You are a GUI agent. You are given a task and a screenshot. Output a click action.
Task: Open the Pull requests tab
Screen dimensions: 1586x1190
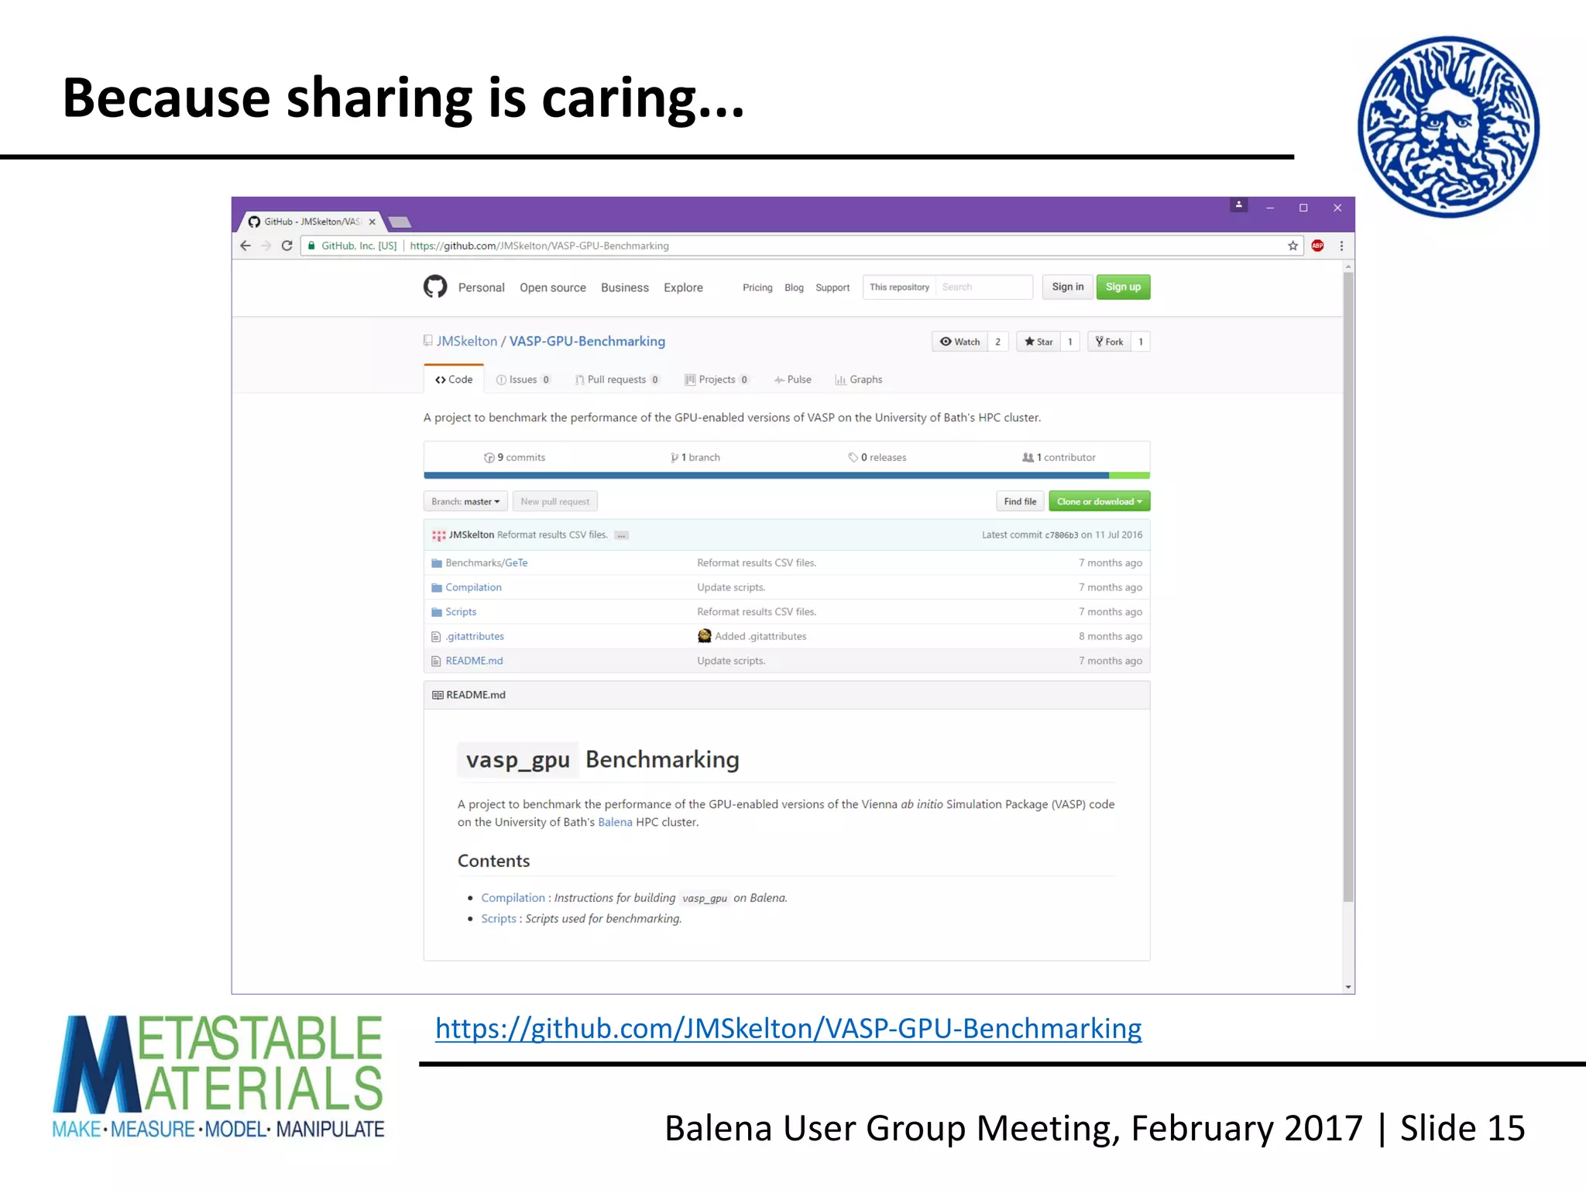(x=617, y=380)
